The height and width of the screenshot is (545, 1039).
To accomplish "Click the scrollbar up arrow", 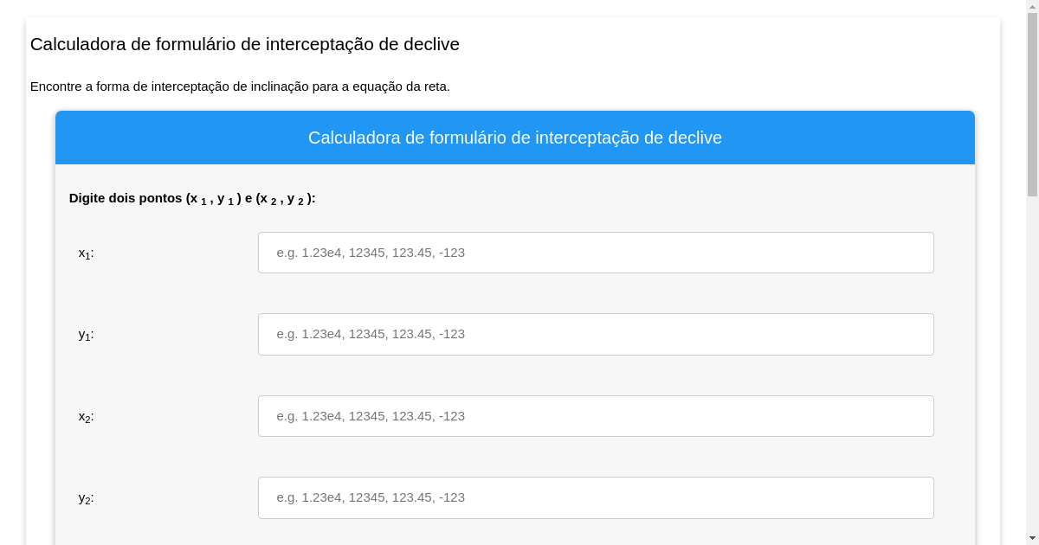I will coord(1032,6).
